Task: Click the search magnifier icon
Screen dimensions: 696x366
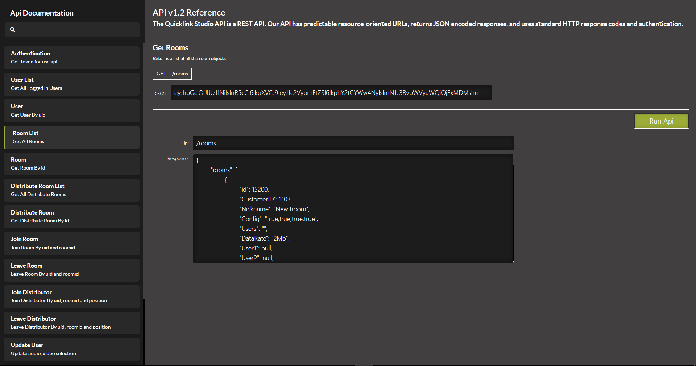Action: tap(13, 30)
